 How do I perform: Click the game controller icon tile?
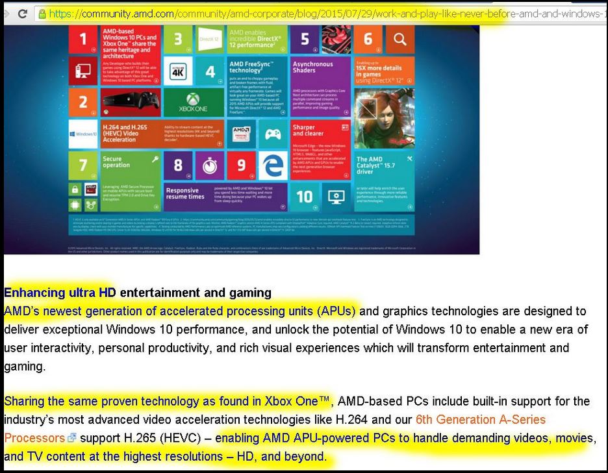[x=272, y=134]
